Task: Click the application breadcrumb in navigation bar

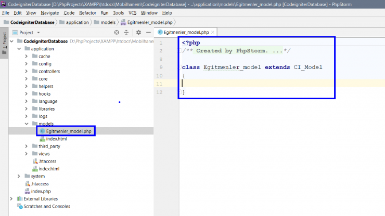Action: [77, 22]
